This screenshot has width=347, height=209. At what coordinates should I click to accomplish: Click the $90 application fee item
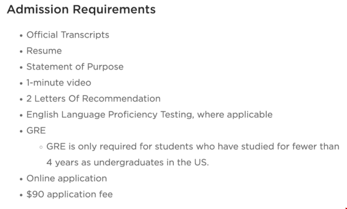pos(70,194)
